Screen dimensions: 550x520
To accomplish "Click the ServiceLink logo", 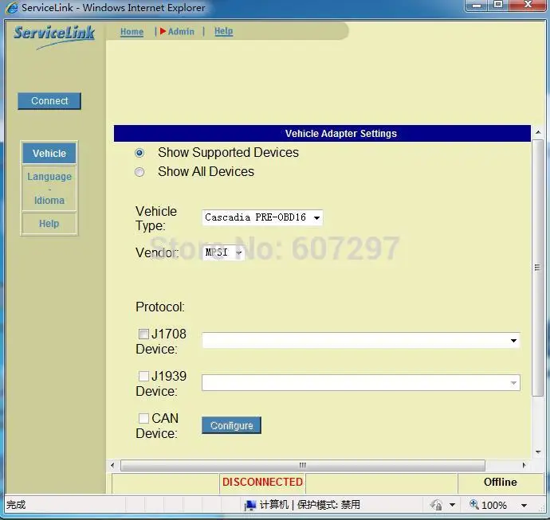I will click(54, 37).
